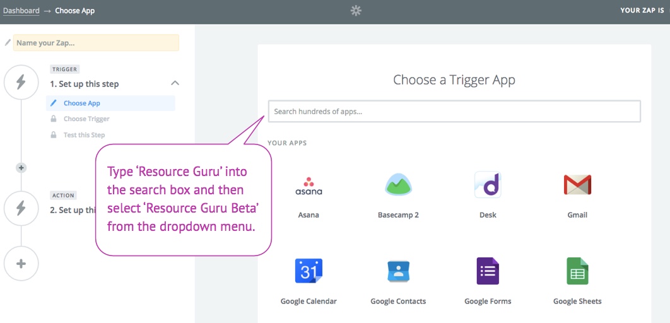Click the second 'Set up this step' heading
Image resolution: width=670 pixels, height=323 pixels.
point(72,210)
